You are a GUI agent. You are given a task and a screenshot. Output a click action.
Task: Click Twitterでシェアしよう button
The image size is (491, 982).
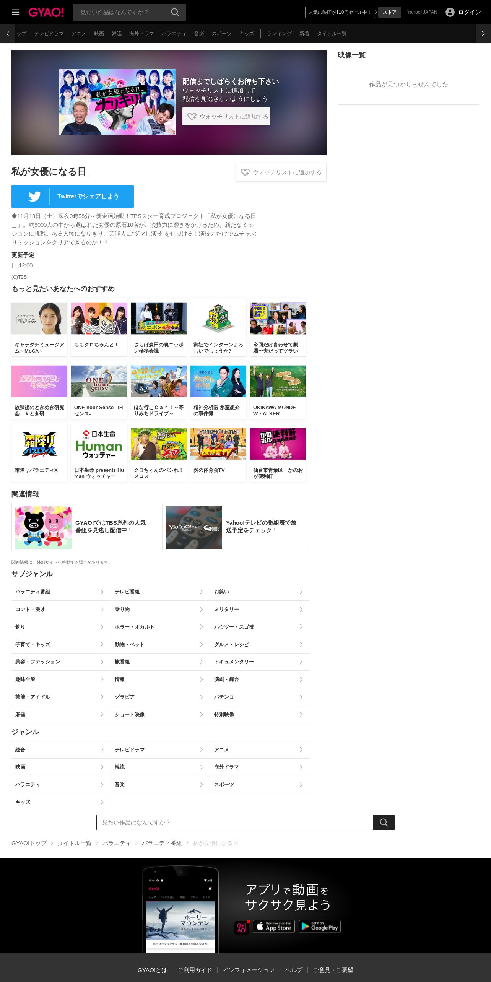[73, 197]
